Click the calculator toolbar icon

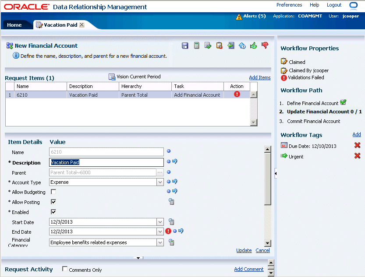tap(196, 46)
